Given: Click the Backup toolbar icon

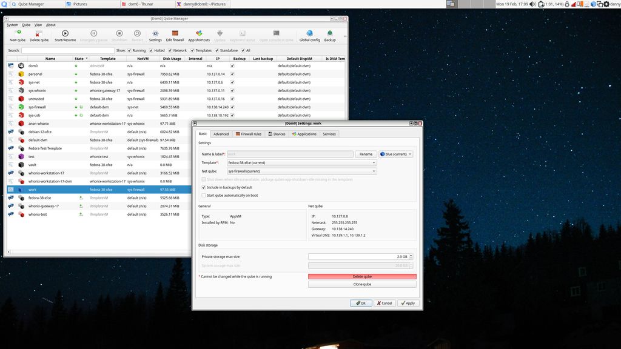Looking at the screenshot, I should [329, 35].
